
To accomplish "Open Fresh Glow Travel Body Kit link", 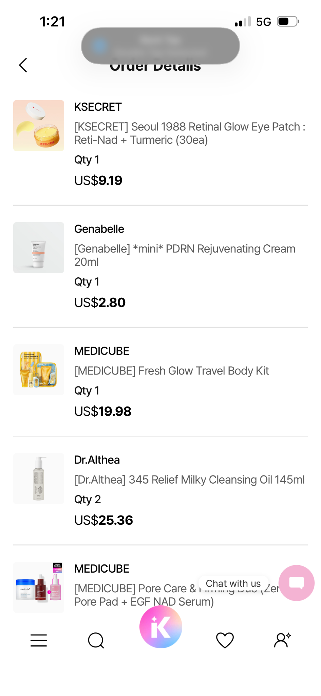I will 172,371.
